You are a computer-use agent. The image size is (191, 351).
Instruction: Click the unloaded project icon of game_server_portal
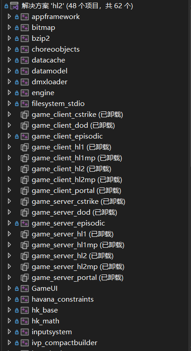point(24,278)
